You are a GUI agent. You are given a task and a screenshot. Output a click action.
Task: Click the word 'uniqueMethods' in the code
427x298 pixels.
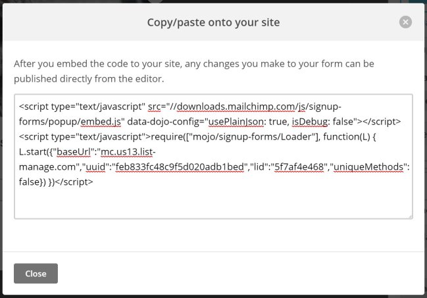coord(368,166)
